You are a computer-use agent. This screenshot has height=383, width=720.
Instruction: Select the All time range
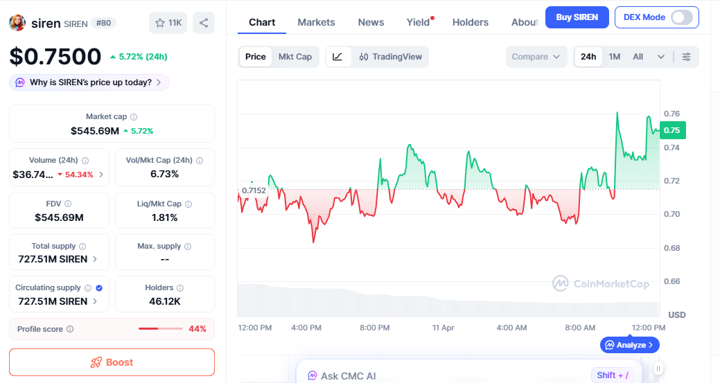[638, 57]
